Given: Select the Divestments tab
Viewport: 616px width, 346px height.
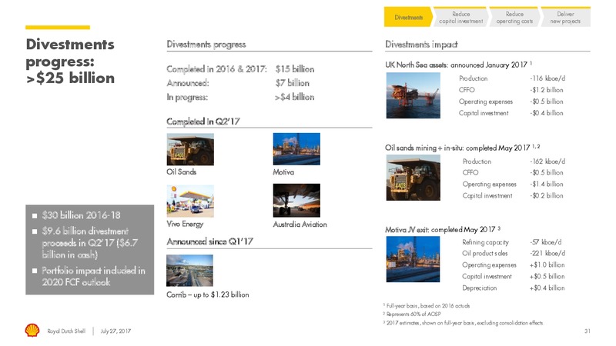Looking at the screenshot, I should pyautogui.click(x=408, y=17).
